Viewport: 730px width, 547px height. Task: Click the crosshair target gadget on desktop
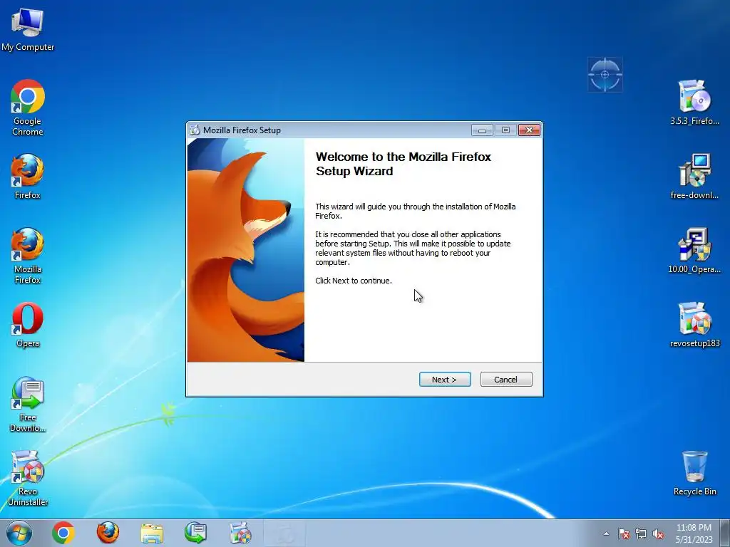pos(605,74)
